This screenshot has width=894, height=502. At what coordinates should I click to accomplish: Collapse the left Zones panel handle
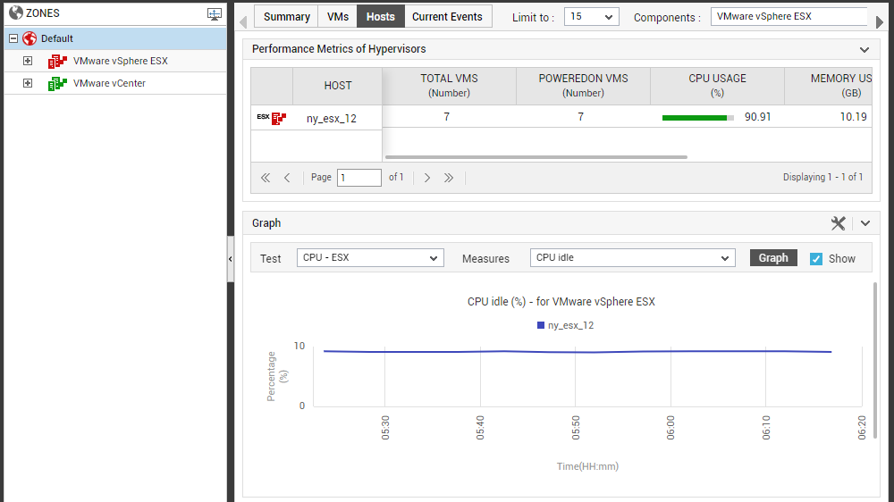point(231,259)
